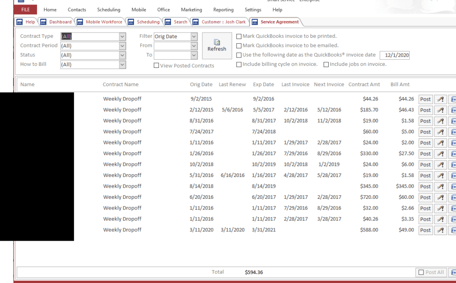
Task: Click the Exp Date column header
Action: click(264, 84)
